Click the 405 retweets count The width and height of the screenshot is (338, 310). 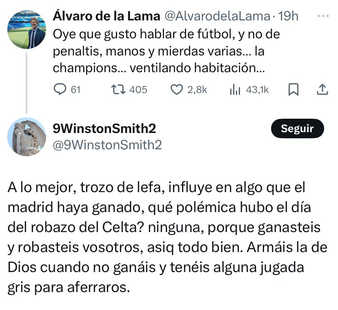coord(138,90)
